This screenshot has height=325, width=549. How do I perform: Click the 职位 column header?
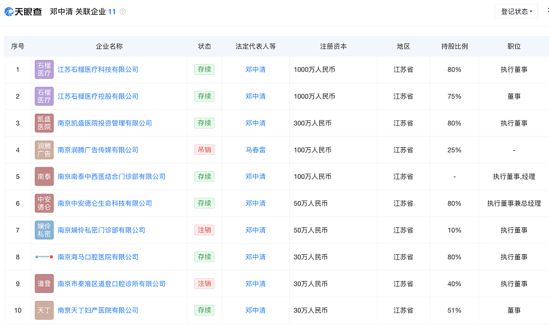[x=514, y=46]
